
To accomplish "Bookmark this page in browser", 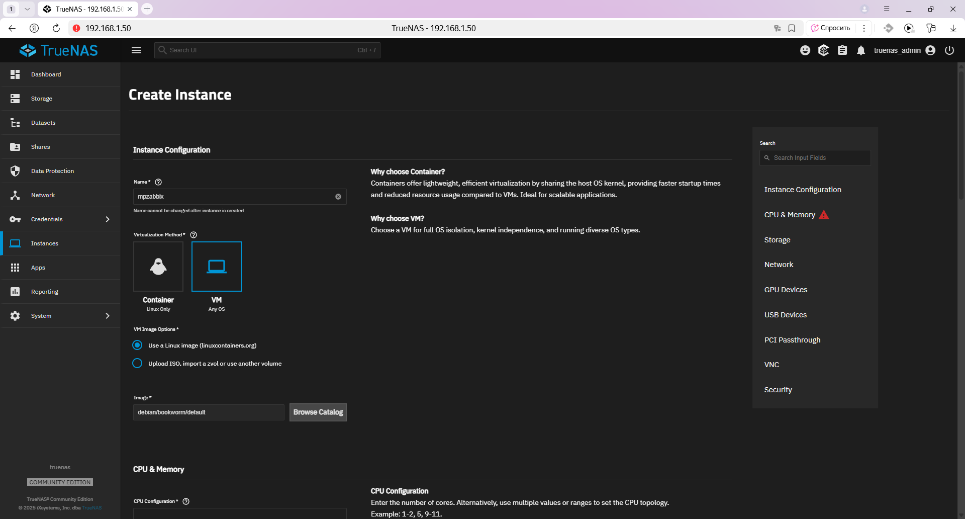I will [792, 28].
